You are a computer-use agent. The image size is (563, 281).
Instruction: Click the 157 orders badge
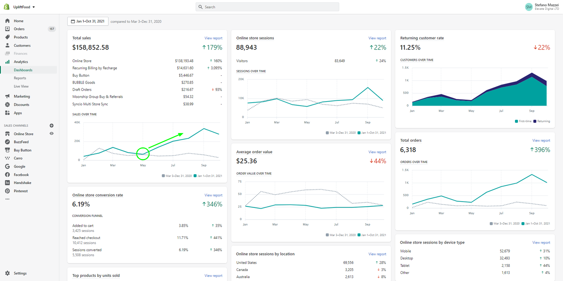point(51,29)
